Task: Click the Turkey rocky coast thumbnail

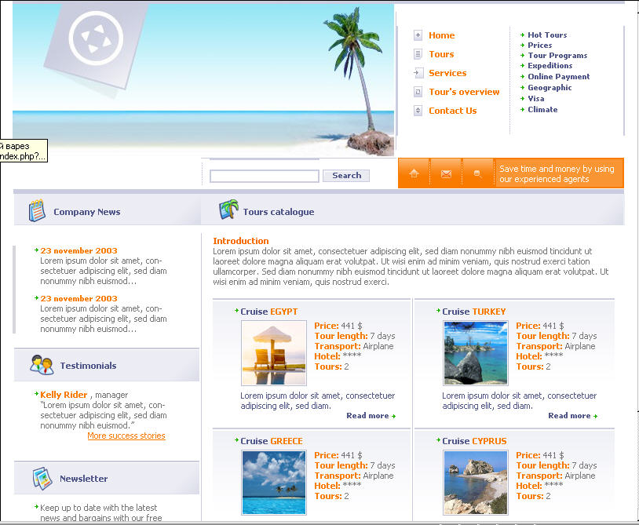Action: click(476, 352)
